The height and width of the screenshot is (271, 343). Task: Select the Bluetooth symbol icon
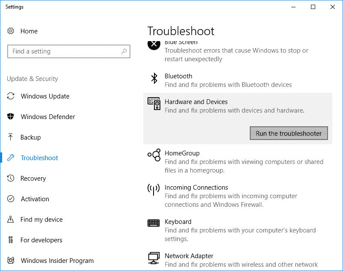(154, 78)
